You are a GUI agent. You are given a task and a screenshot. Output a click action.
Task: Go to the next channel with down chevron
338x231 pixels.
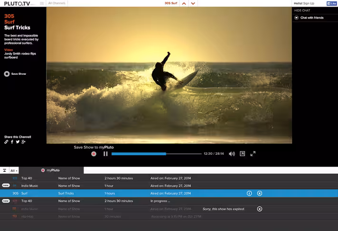[x=193, y=3]
